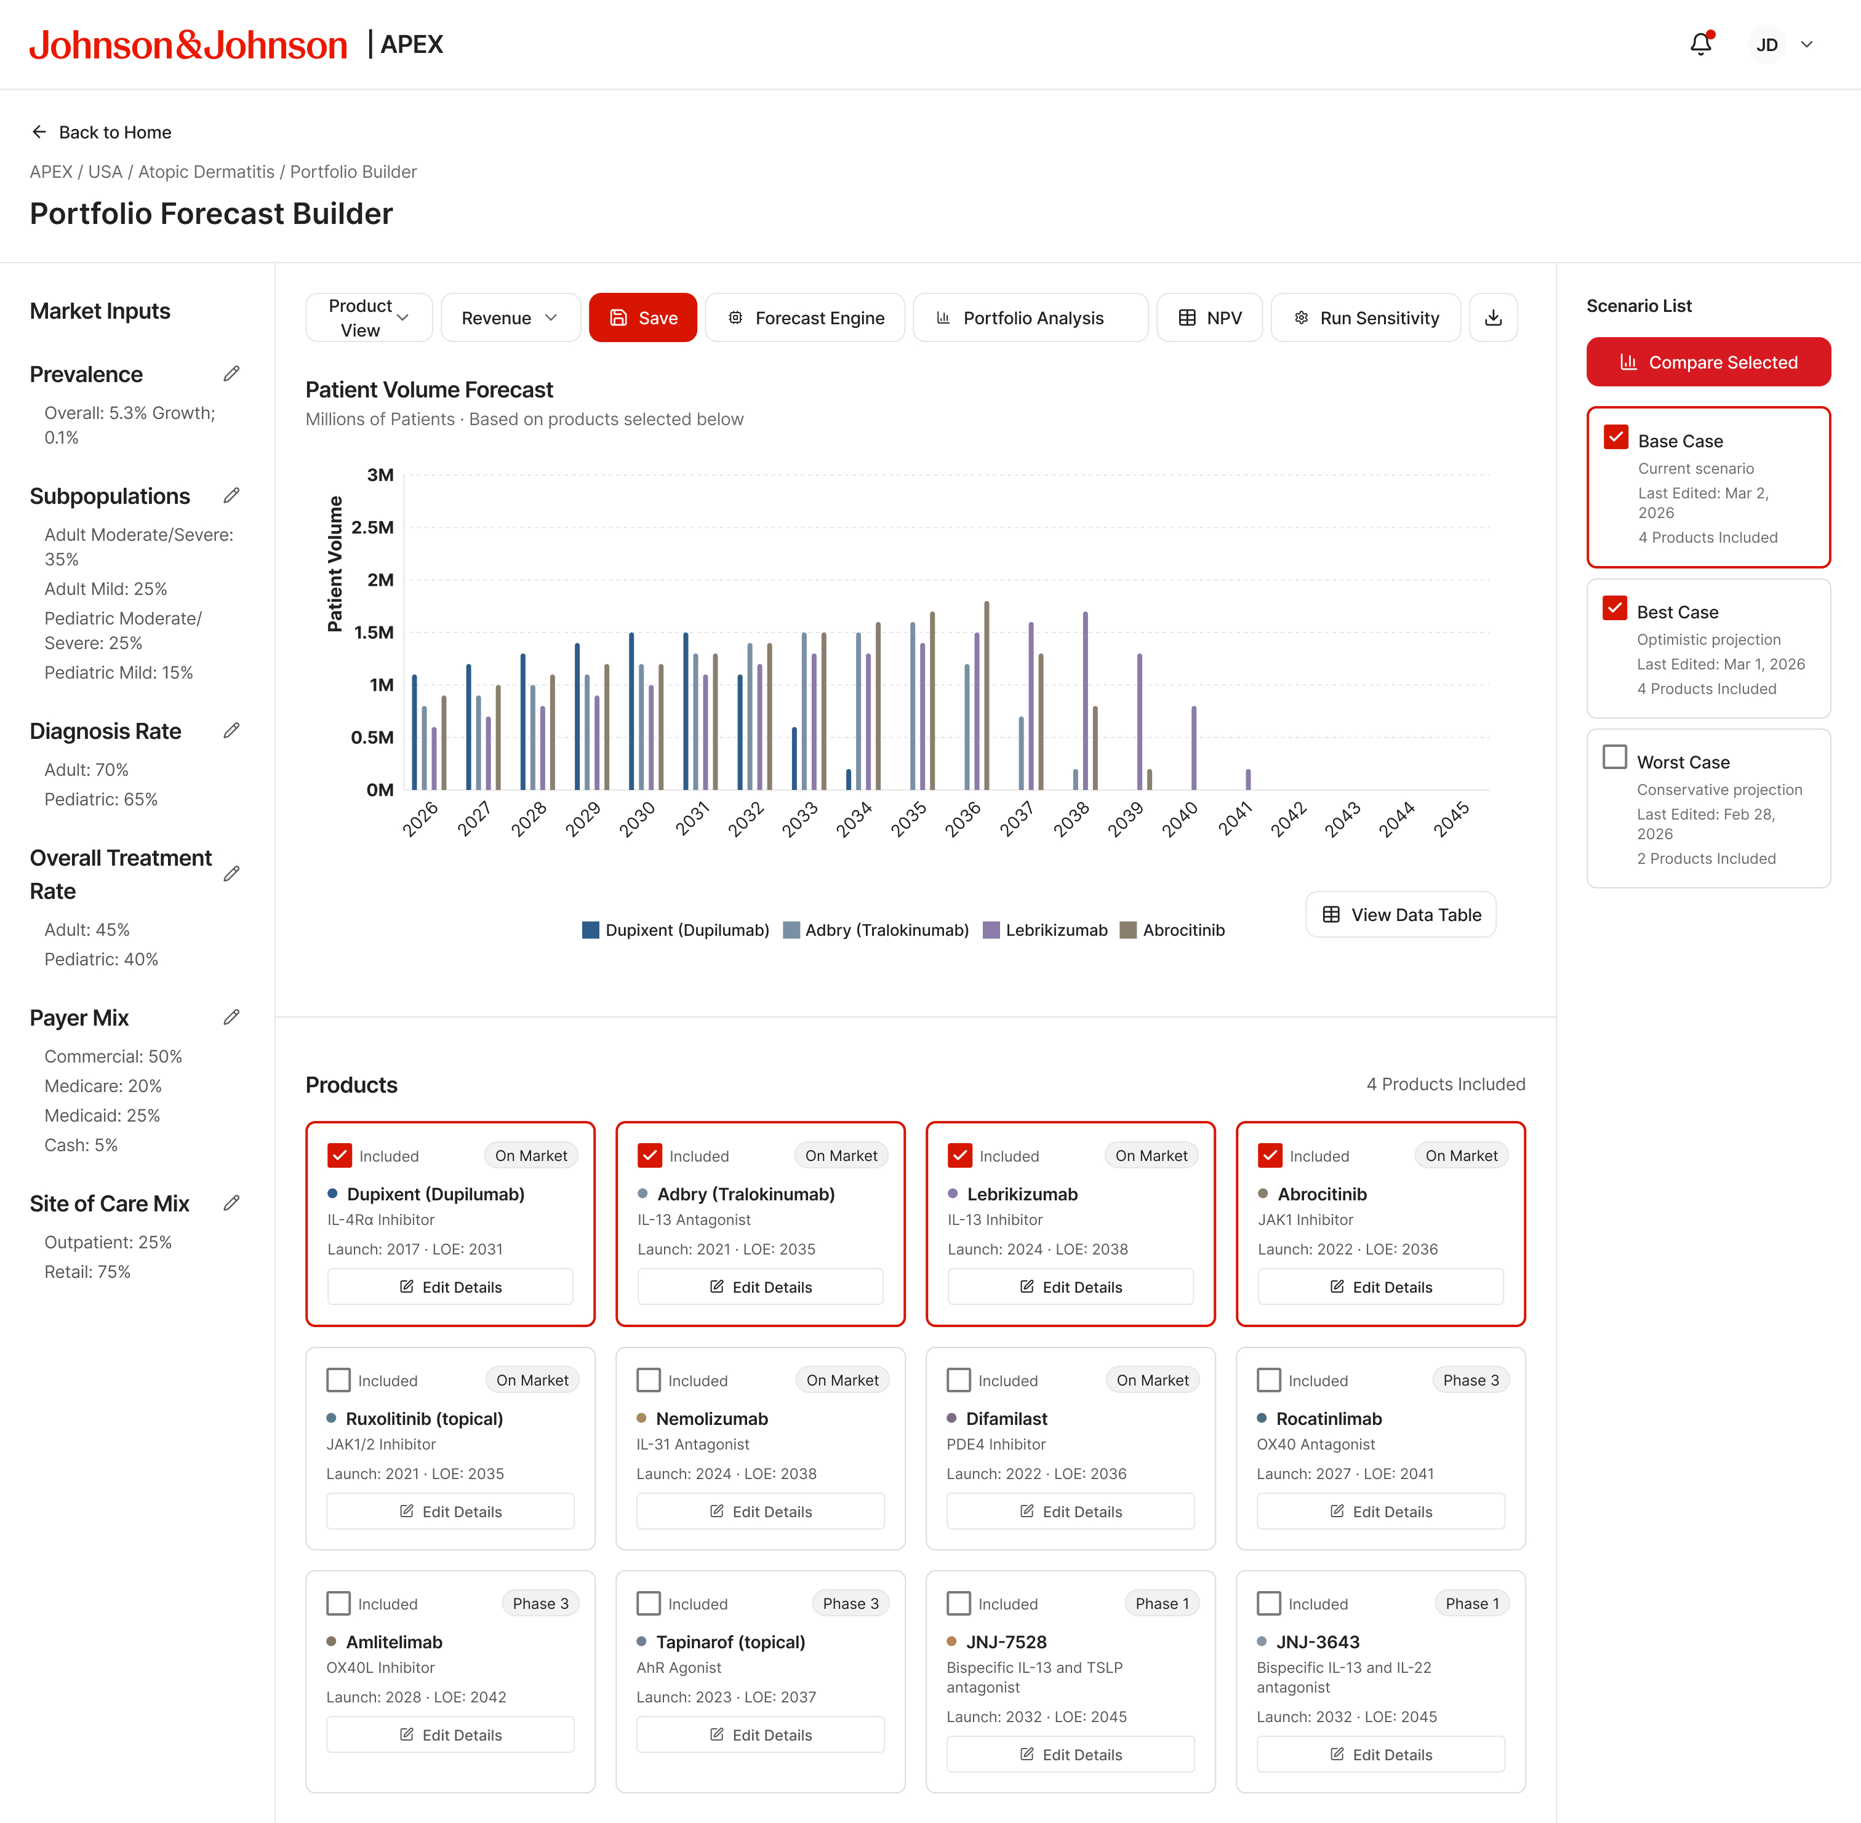Viewport: 1861px width, 1823px height.
Task: Check Included for Difamilast
Action: [x=959, y=1379]
